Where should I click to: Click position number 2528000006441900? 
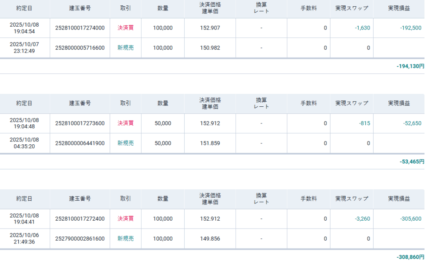[80, 143]
